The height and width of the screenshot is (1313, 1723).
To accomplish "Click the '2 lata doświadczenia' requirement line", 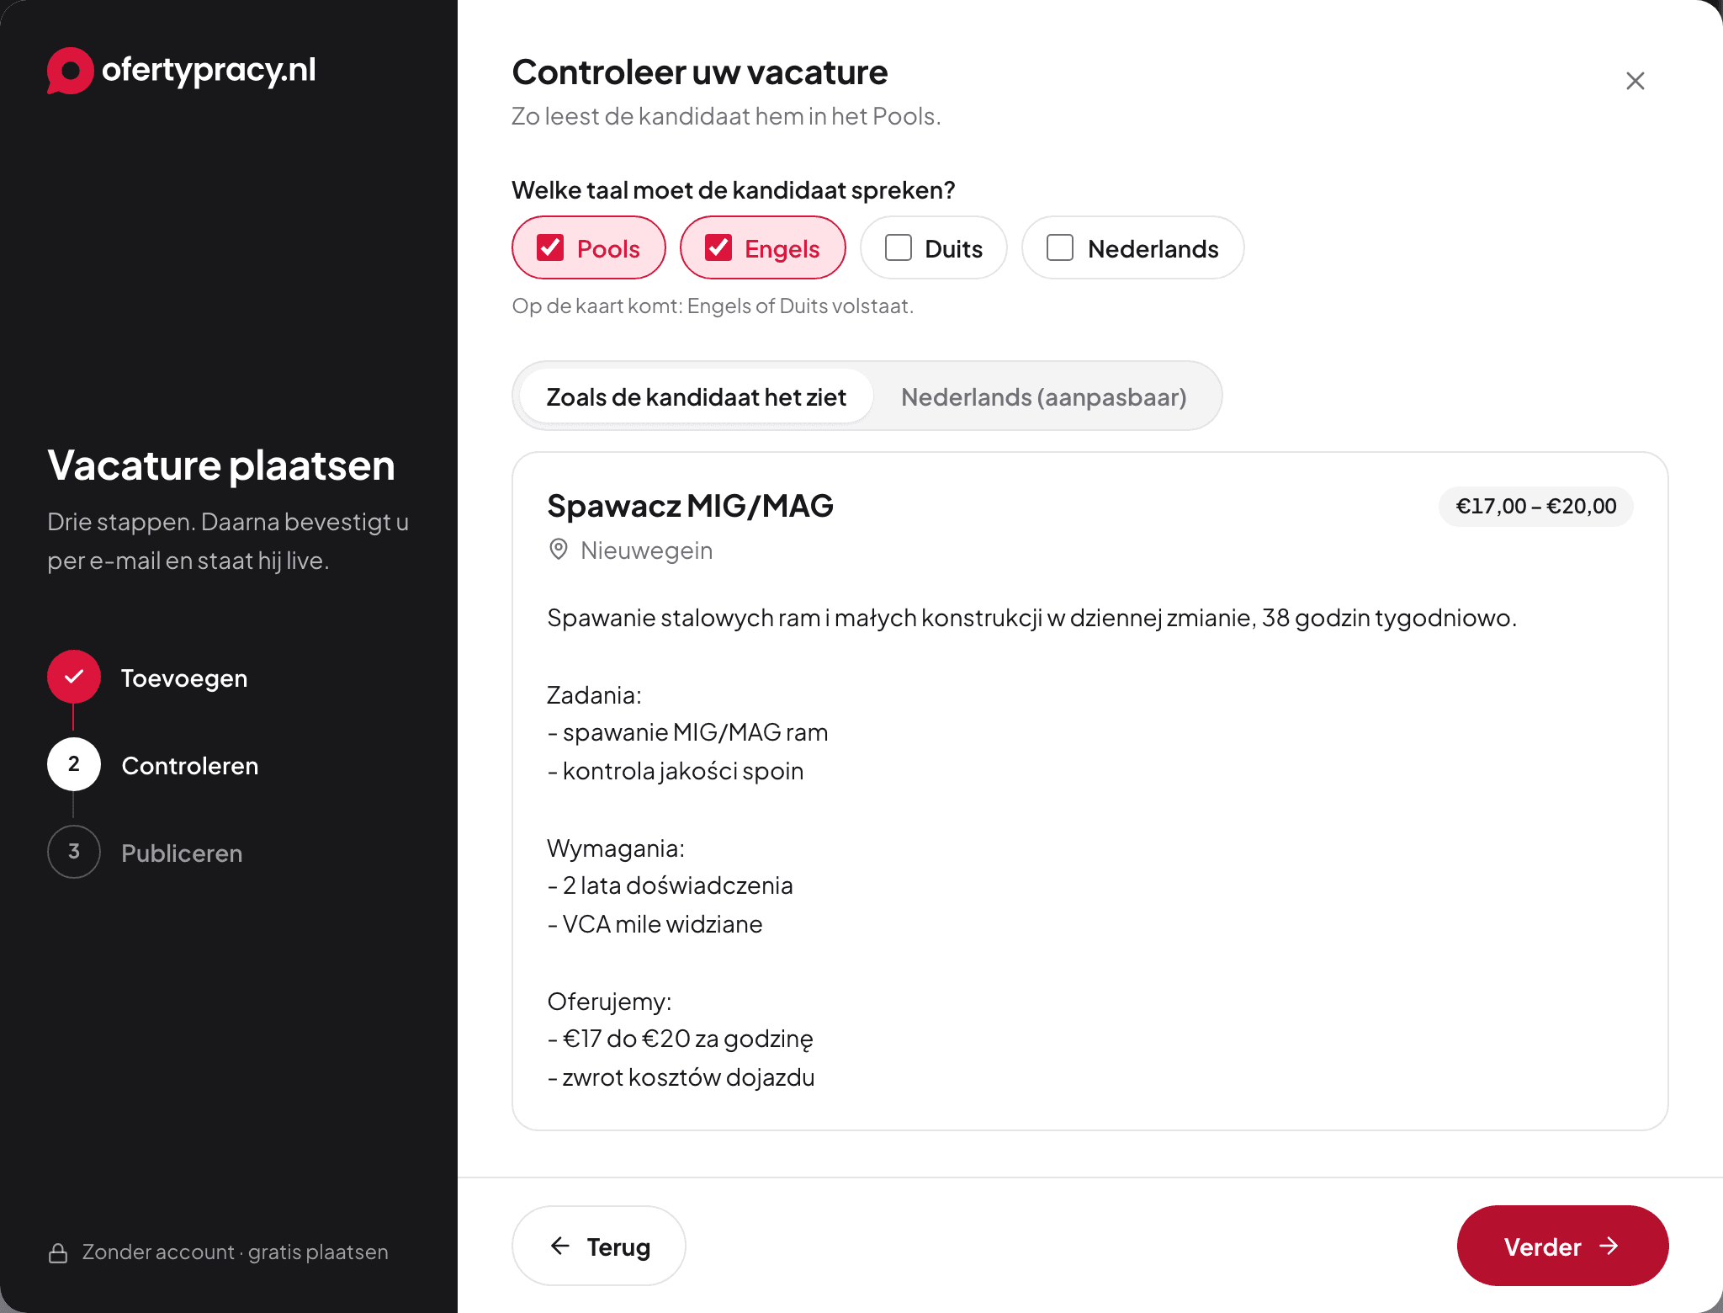I will 670,885.
